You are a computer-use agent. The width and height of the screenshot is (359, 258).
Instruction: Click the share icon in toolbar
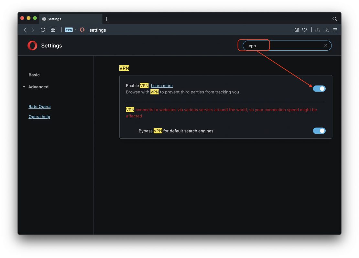tap(318, 30)
